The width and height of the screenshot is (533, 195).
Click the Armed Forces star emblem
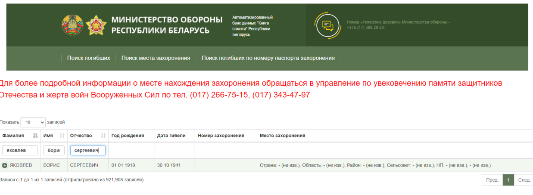[95, 25]
